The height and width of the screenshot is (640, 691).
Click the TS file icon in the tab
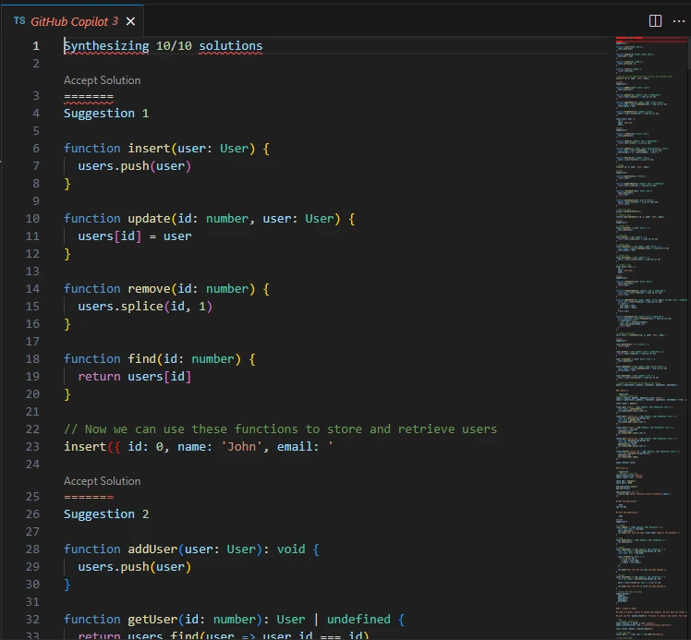19,20
